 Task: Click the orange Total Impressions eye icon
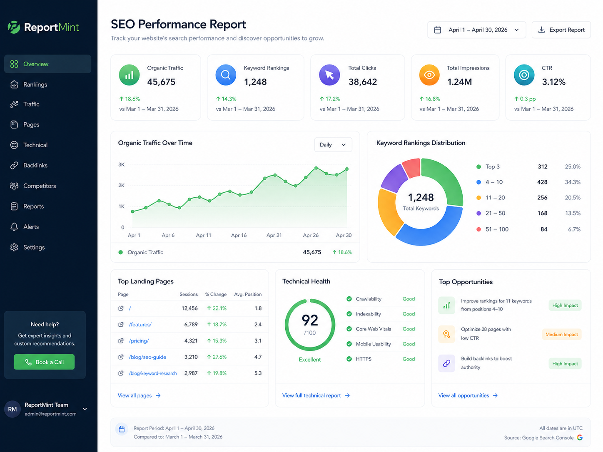[x=429, y=75]
